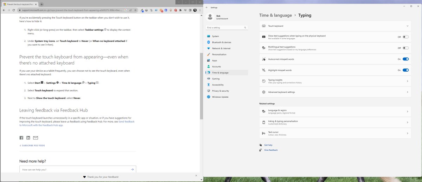Turn off Autocorrect misspelt words

click(405, 59)
